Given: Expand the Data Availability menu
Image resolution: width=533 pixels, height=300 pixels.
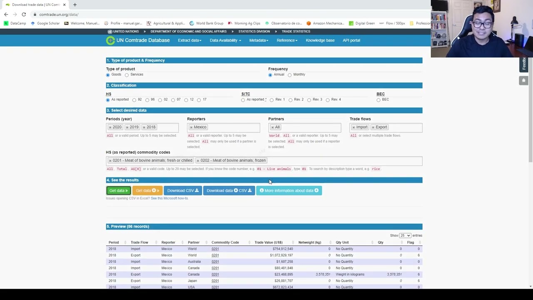Looking at the screenshot, I should (225, 40).
